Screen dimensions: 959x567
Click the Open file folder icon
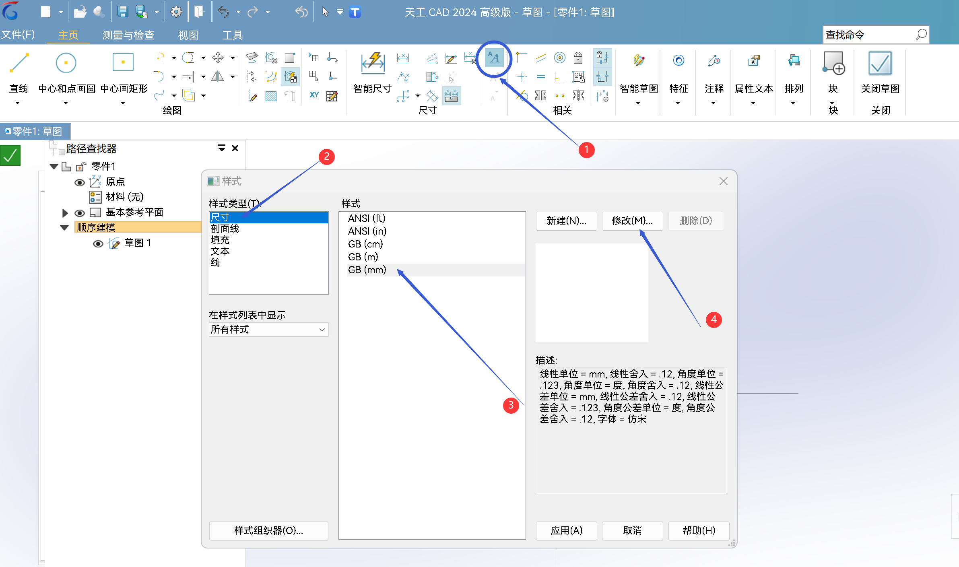coord(80,12)
